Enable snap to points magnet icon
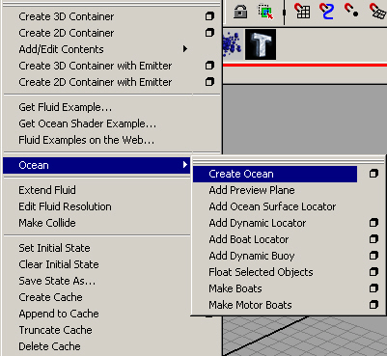Screen dimensions: 387x356 (x=351, y=10)
